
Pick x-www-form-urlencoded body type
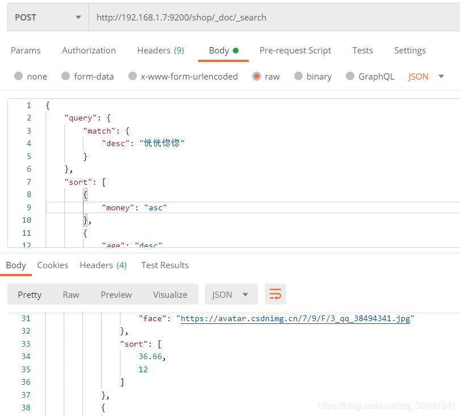click(x=132, y=76)
